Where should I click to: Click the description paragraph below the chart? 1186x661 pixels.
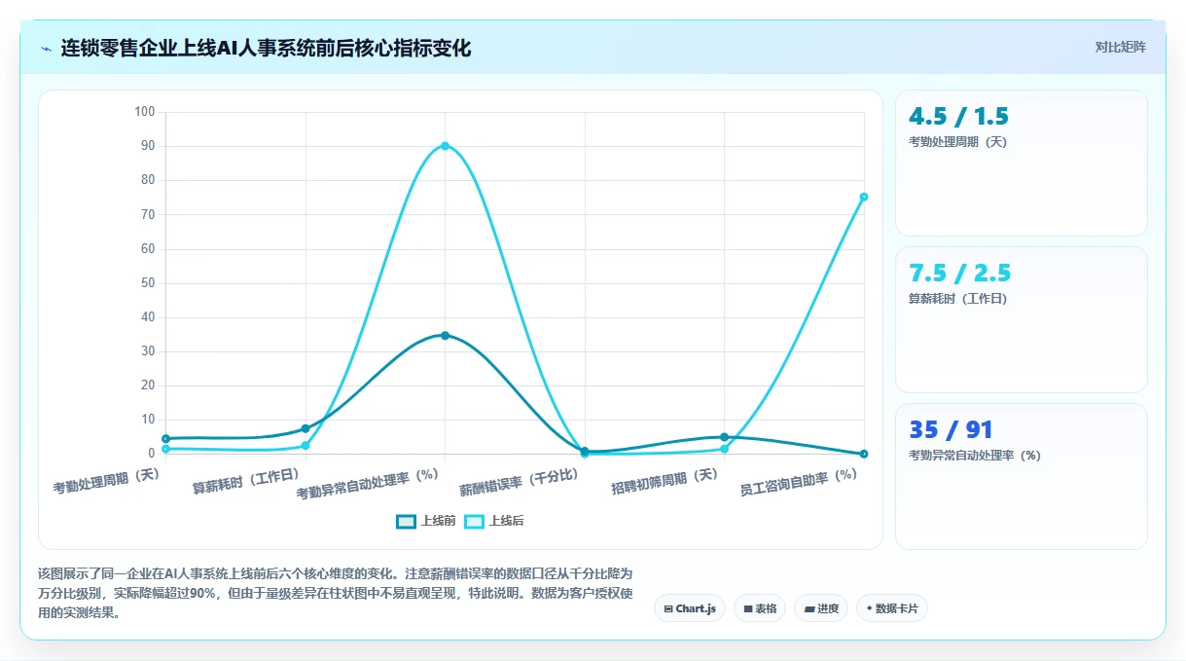click(x=335, y=593)
